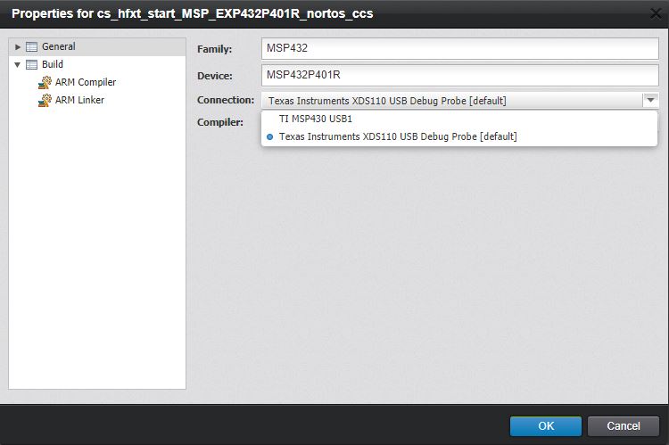Click the Compiler label

pos(220,122)
